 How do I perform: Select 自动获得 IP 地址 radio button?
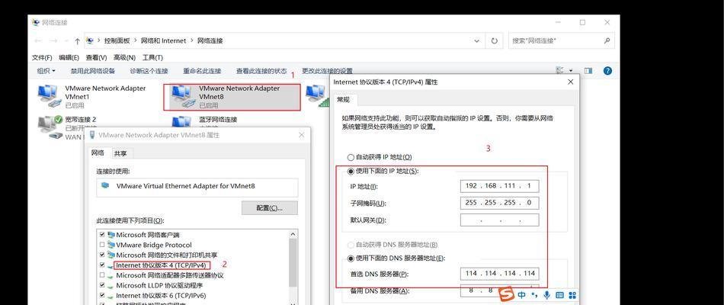point(351,157)
